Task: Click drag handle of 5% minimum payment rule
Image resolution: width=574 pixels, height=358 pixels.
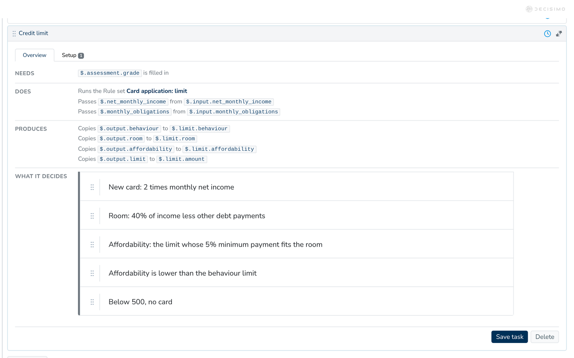Action: point(92,245)
